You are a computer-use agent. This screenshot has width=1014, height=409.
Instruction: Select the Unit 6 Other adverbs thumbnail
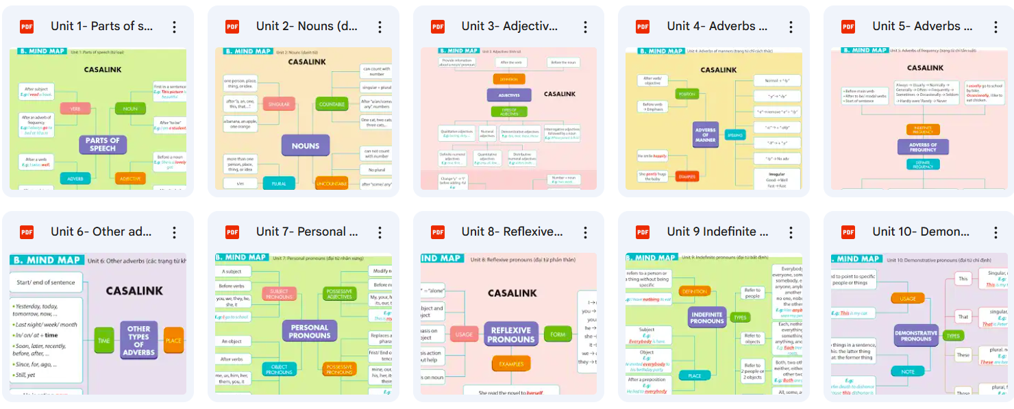[x=98, y=324]
